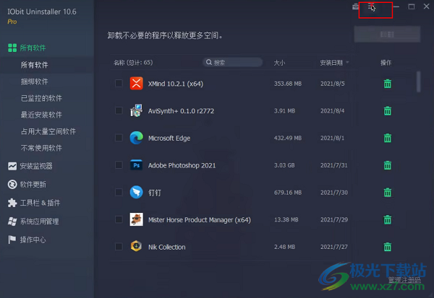Click the 软件更新 refresh icon
The width and height of the screenshot is (434, 298).
(12, 184)
